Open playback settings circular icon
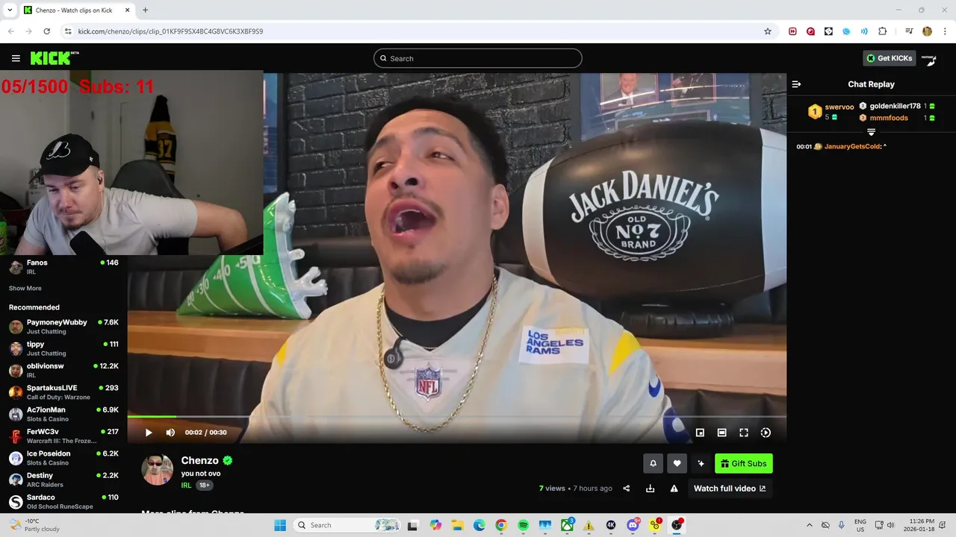This screenshot has width=956, height=537. 766,433
